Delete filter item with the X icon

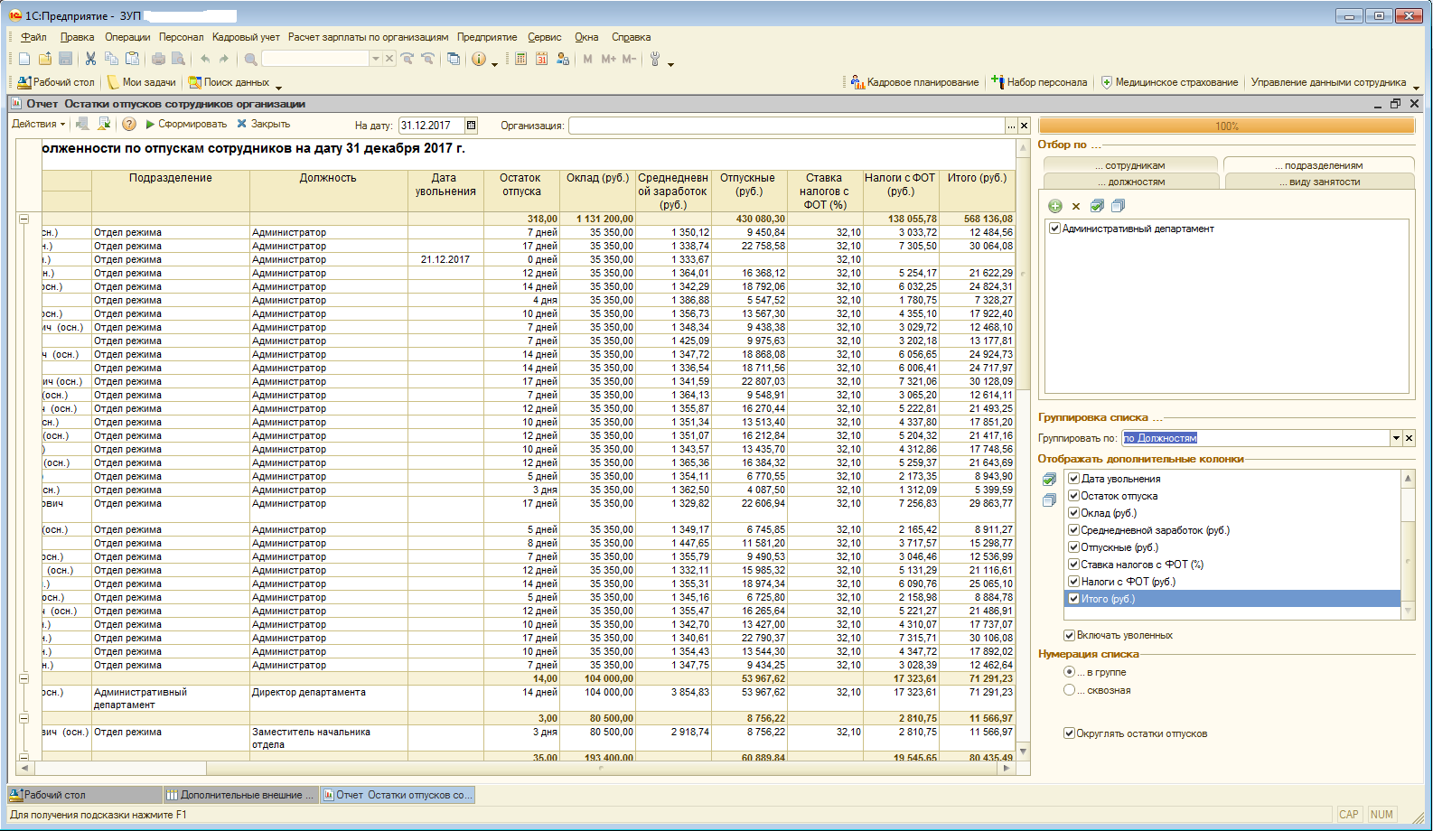(x=1076, y=206)
